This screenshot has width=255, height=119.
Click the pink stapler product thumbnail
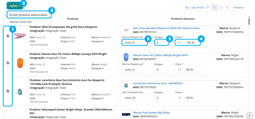pos(20,36)
